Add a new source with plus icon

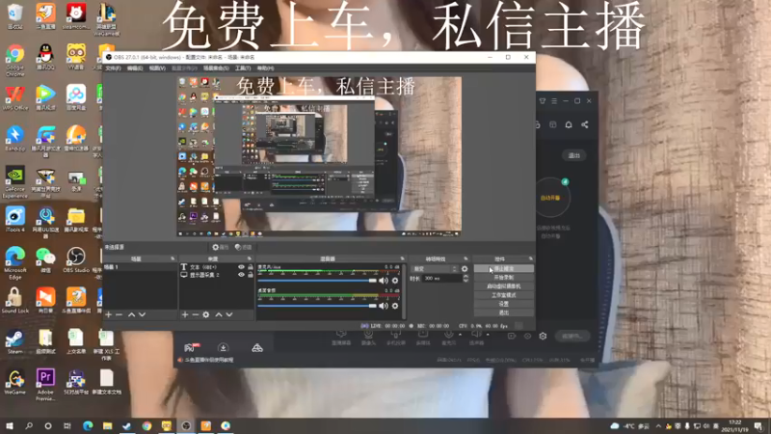[x=185, y=314]
